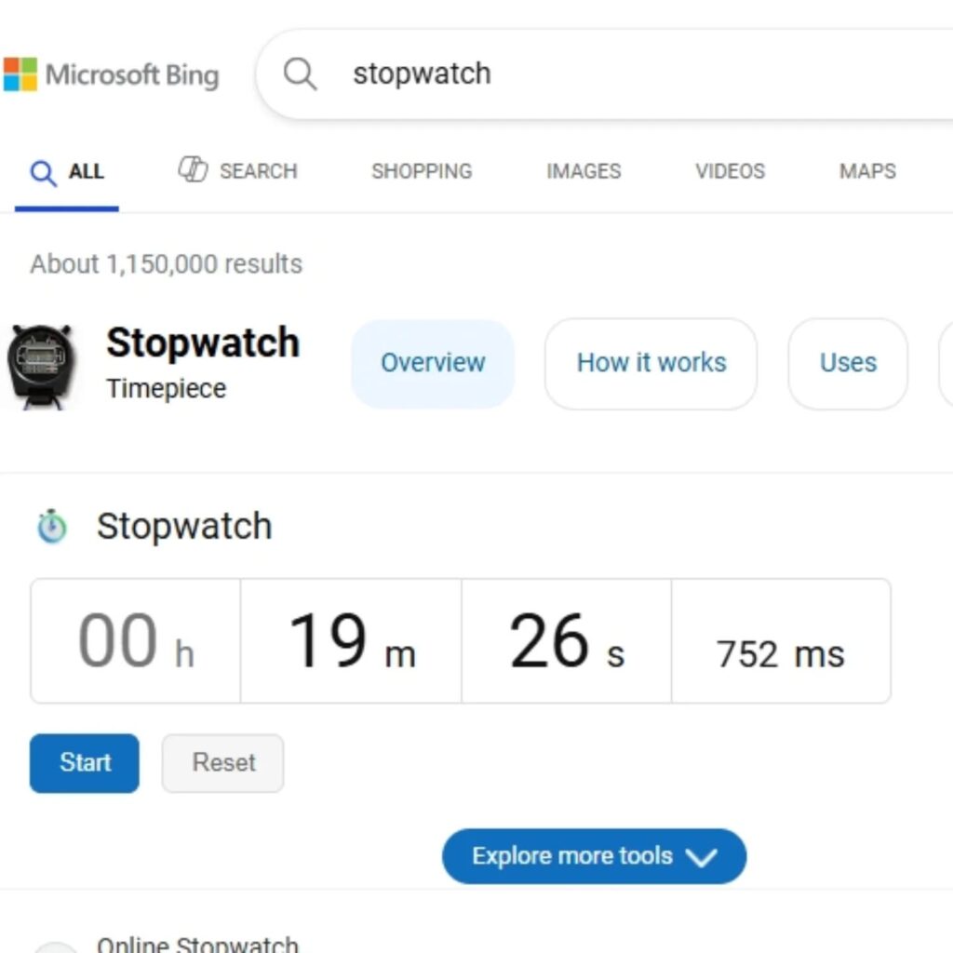Select the MAPS tab
This screenshot has height=953, width=953.
coord(867,171)
